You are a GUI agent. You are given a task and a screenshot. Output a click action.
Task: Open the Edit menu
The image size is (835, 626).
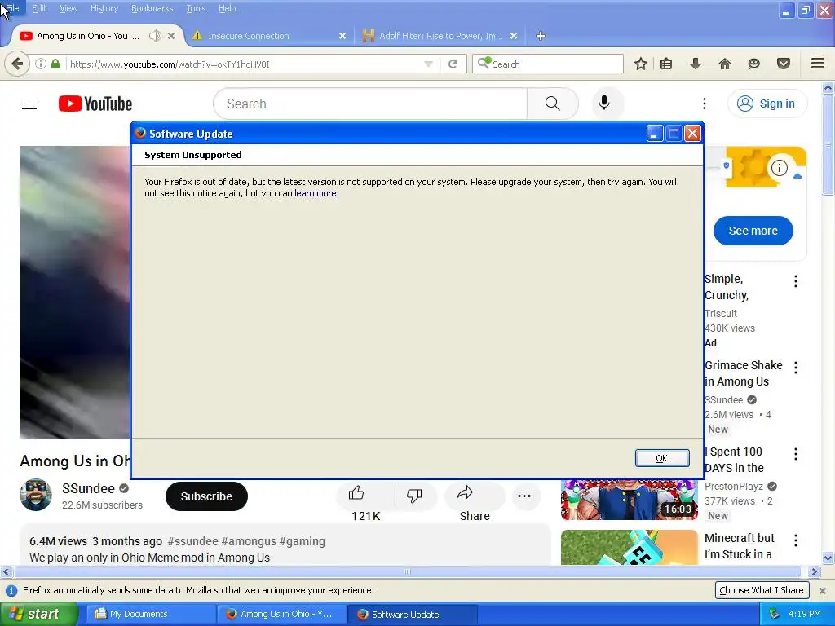point(39,8)
